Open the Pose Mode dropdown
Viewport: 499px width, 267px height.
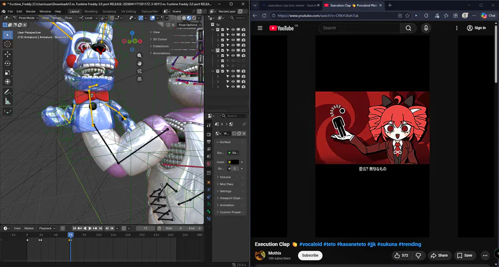point(26,18)
